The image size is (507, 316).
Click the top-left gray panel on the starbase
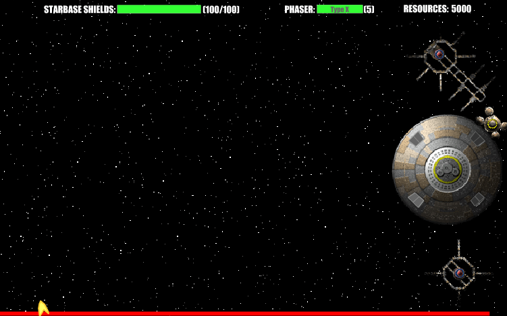click(417, 138)
